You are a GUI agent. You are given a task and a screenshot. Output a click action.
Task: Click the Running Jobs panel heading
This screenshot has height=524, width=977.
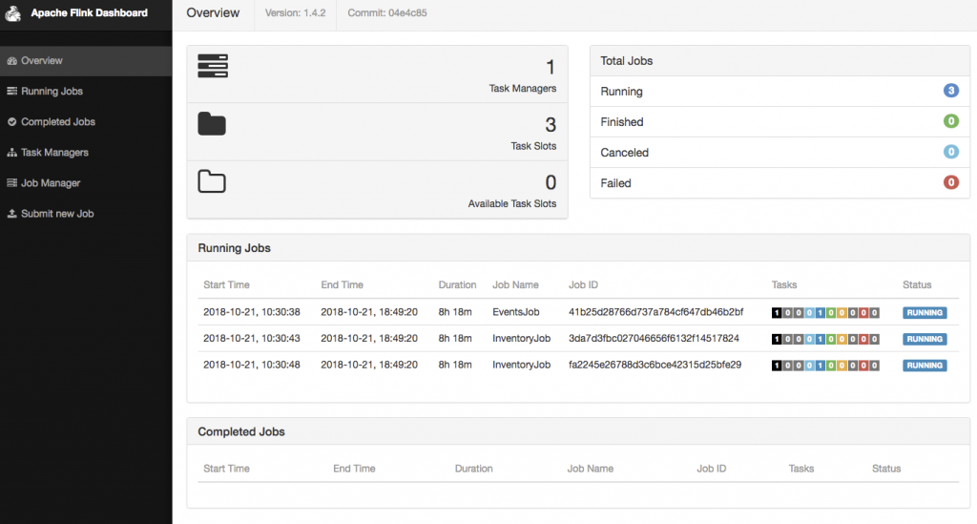click(235, 248)
